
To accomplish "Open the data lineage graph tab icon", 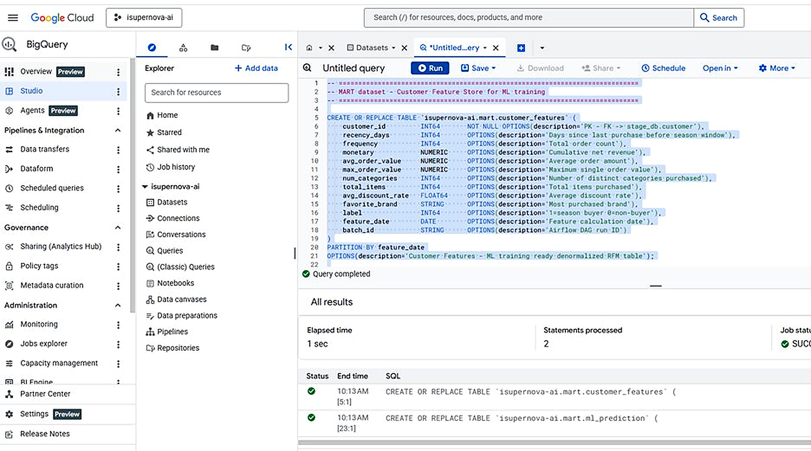I will (183, 48).
